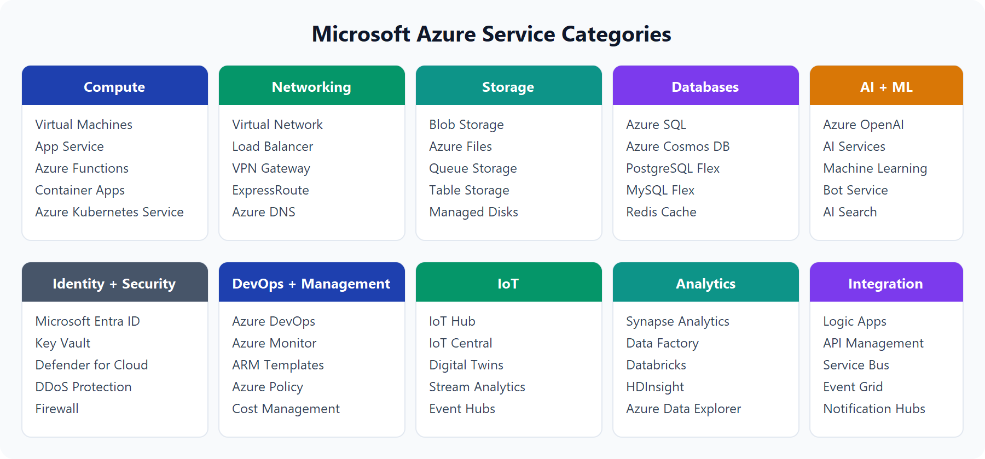Image resolution: width=985 pixels, height=459 pixels.
Task: Open Azure Monitor
Action: (x=274, y=343)
